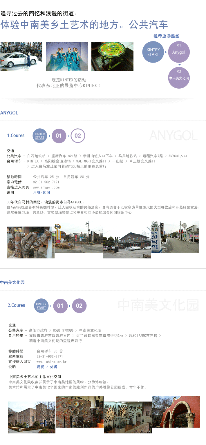Click the blue ANYGOL section heading

9,113
